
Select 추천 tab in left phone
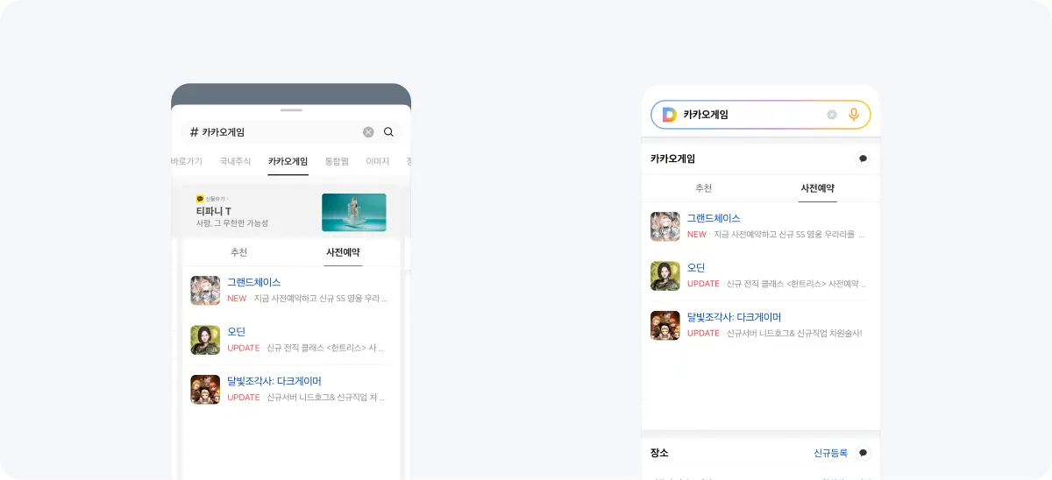(238, 252)
